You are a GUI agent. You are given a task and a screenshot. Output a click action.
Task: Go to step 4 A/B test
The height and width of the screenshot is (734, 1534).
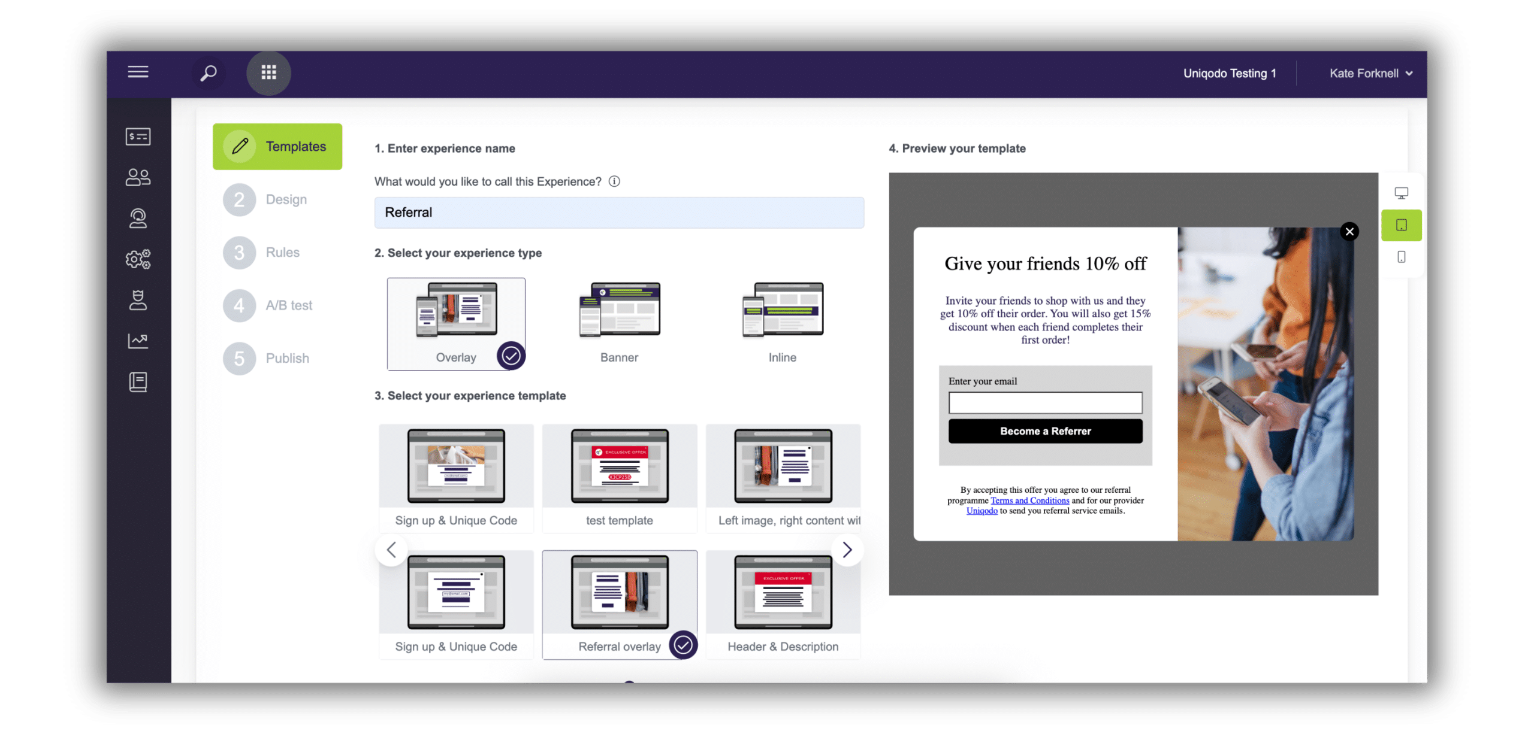268,305
